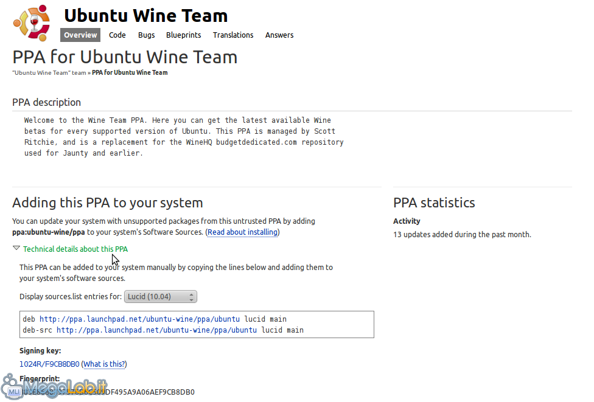The width and height of the screenshot is (594, 402).
Task: Collapse the Technical details disclosure triangle
Action: 16,249
